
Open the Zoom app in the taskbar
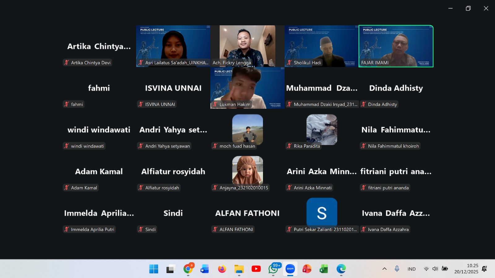click(290, 269)
